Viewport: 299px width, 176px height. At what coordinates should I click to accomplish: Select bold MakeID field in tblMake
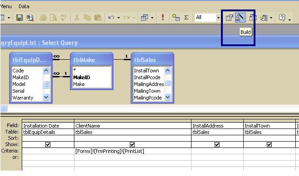[81, 77]
